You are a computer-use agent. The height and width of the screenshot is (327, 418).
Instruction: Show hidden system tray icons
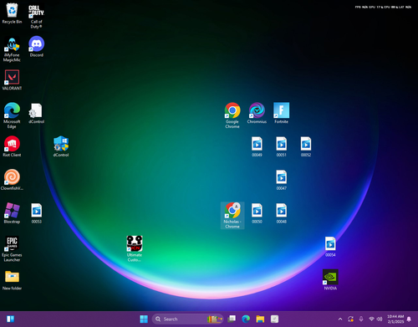[340, 319]
